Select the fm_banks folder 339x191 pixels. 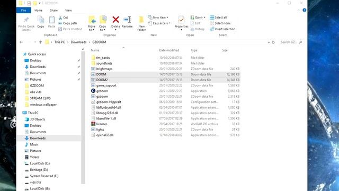165,58
